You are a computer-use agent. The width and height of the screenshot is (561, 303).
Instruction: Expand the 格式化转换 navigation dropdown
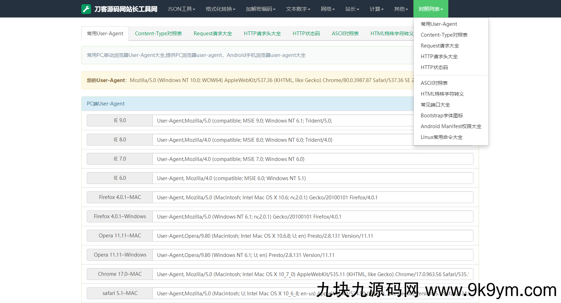click(220, 9)
